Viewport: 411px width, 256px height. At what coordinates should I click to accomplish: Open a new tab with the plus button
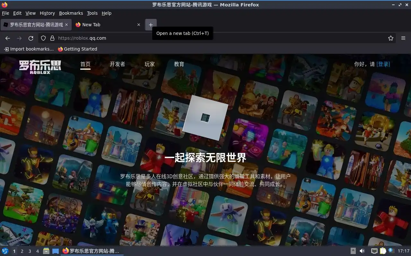point(151,25)
